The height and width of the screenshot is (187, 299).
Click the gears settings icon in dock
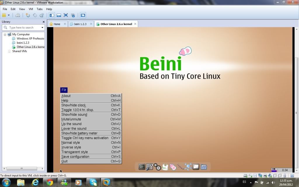(x=157, y=167)
